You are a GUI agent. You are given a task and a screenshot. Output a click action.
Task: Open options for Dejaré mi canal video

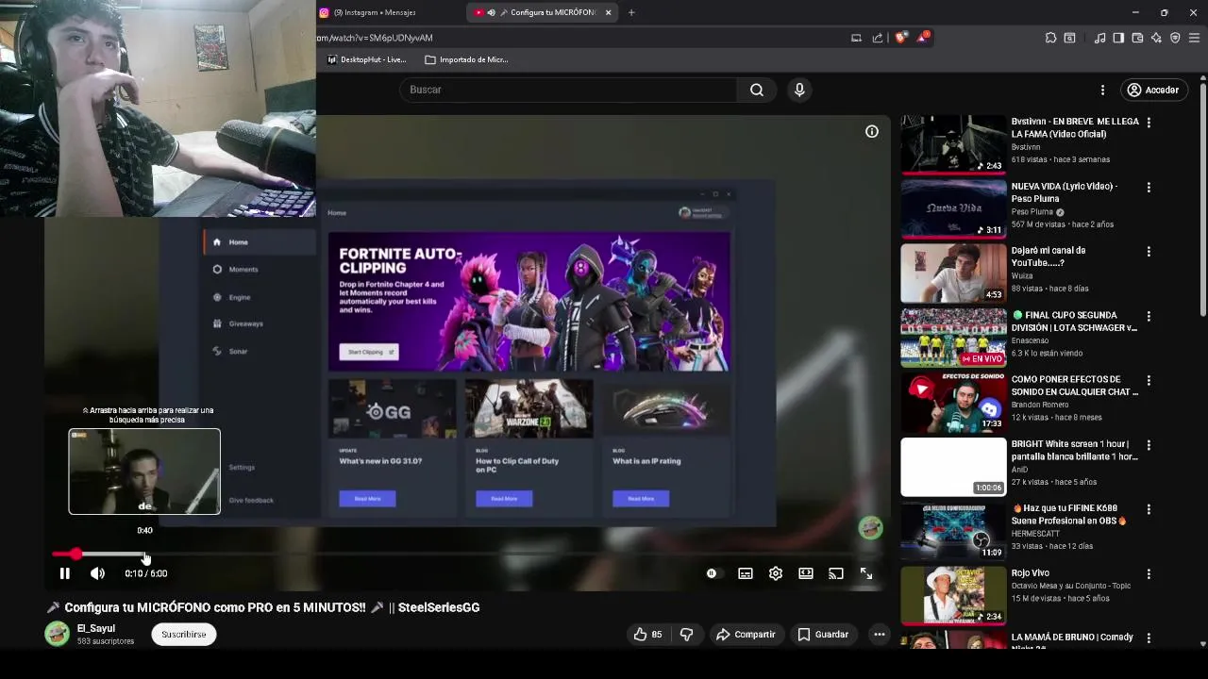[x=1149, y=252]
